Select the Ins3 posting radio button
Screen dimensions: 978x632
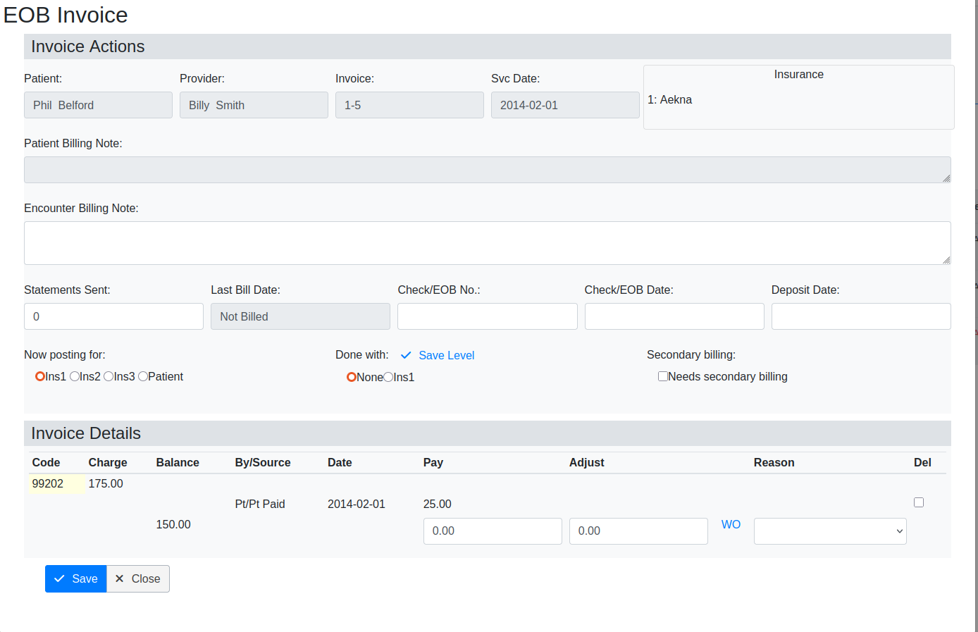[109, 376]
